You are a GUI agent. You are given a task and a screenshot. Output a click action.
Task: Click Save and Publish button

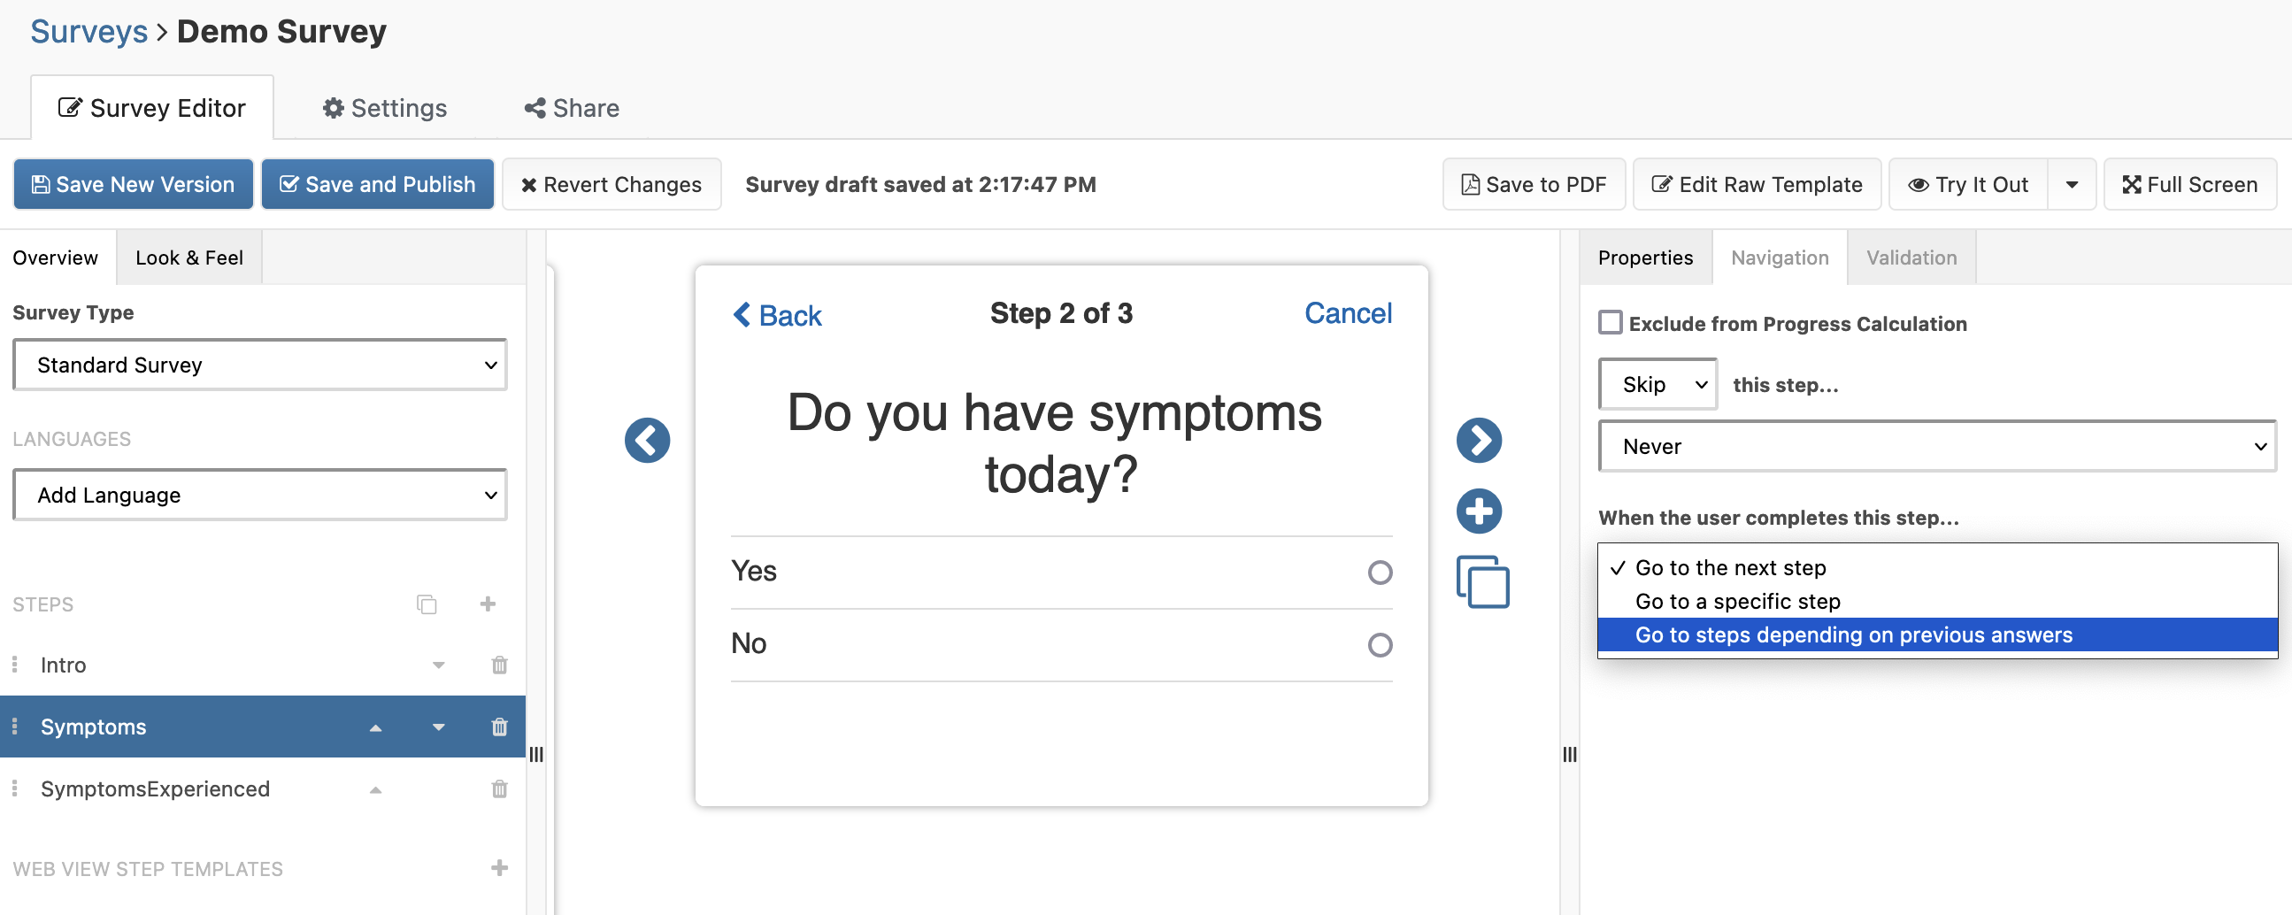(377, 184)
